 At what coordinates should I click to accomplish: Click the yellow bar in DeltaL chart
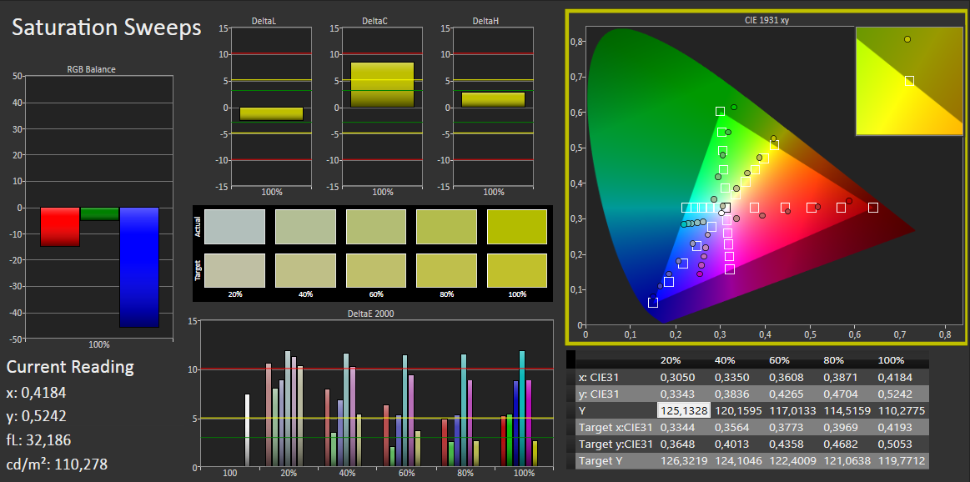coord(272,114)
